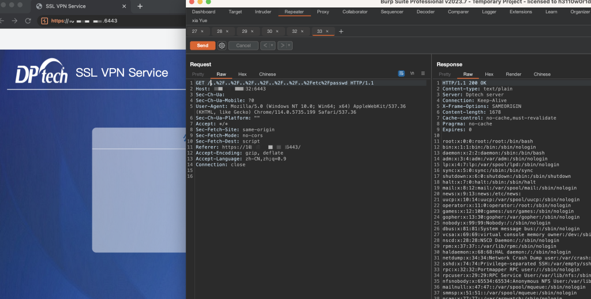Click Connection: close header line
Viewport: 591px width, 299px height.
(x=220, y=165)
